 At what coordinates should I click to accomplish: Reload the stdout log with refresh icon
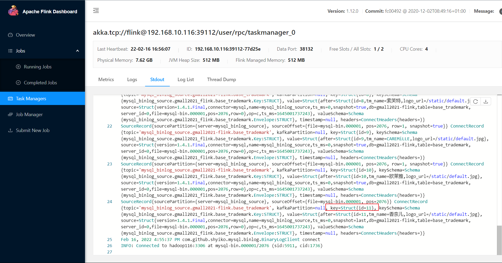pos(475,102)
